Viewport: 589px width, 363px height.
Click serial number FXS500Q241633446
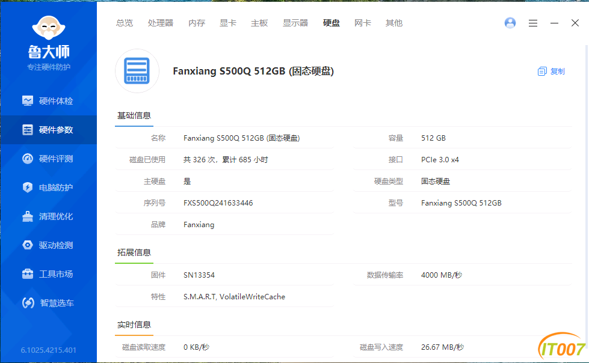(218, 203)
